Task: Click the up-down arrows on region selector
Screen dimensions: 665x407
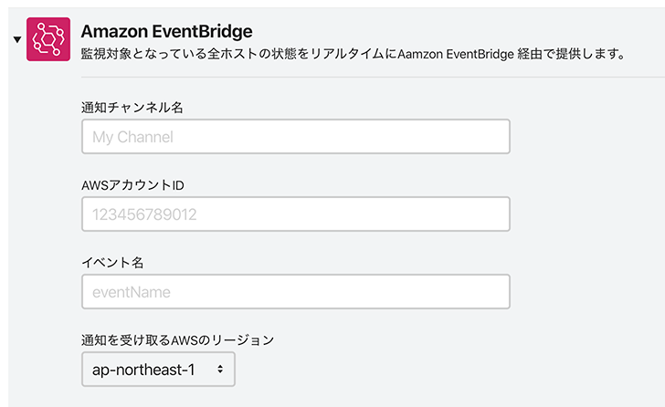Action: pos(220,370)
